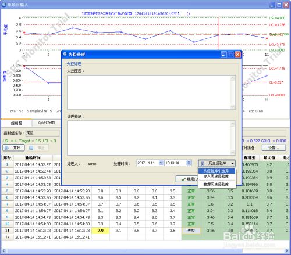Minimize the main SPC window
The width and height of the screenshot is (291, 255).
pos(272,5)
